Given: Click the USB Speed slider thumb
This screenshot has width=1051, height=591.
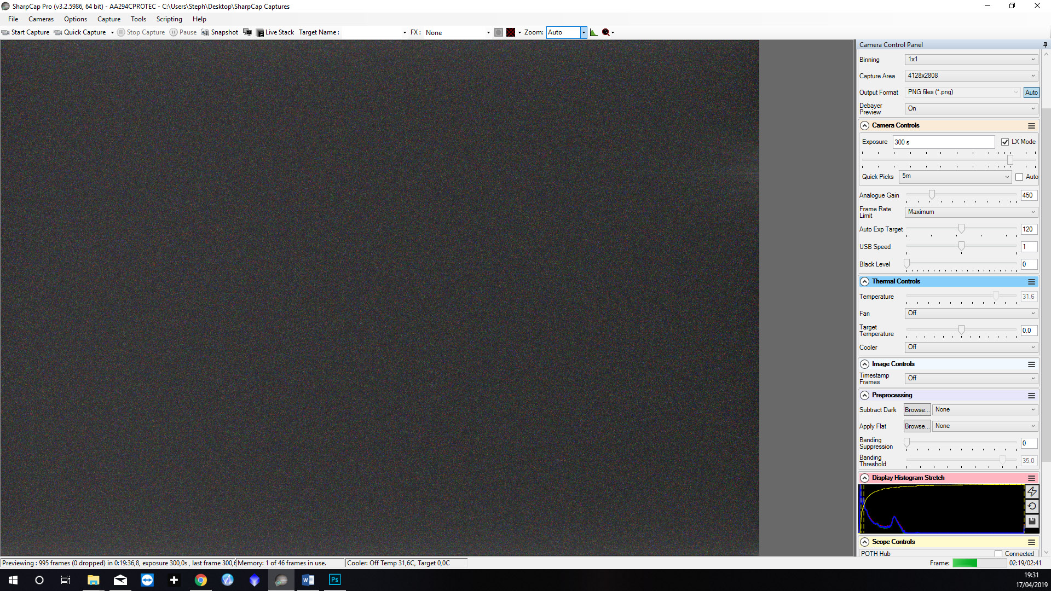Looking at the screenshot, I should [x=961, y=246].
